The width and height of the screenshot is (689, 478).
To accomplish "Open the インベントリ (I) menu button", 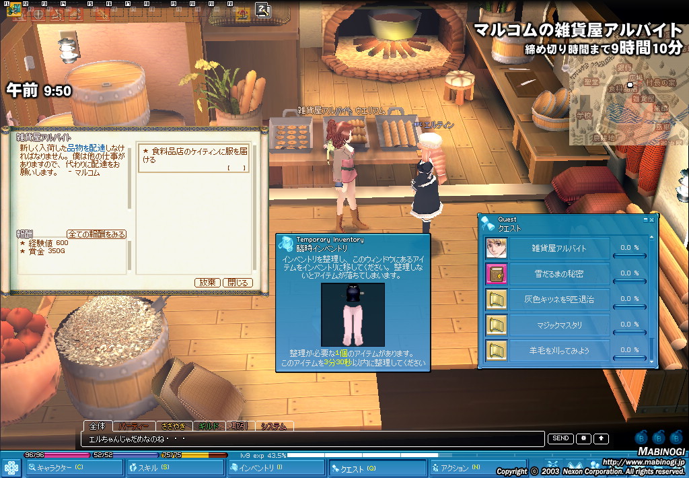I will pyautogui.click(x=277, y=468).
